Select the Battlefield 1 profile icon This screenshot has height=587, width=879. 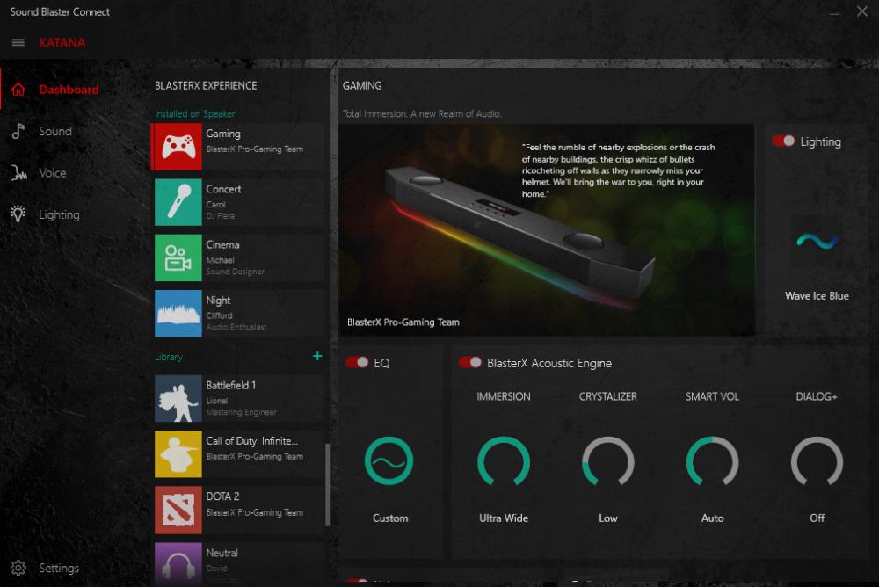178,399
